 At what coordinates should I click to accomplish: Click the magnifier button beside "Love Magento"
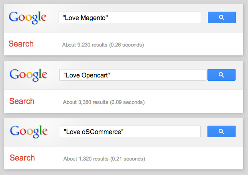(x=222, y=18)
